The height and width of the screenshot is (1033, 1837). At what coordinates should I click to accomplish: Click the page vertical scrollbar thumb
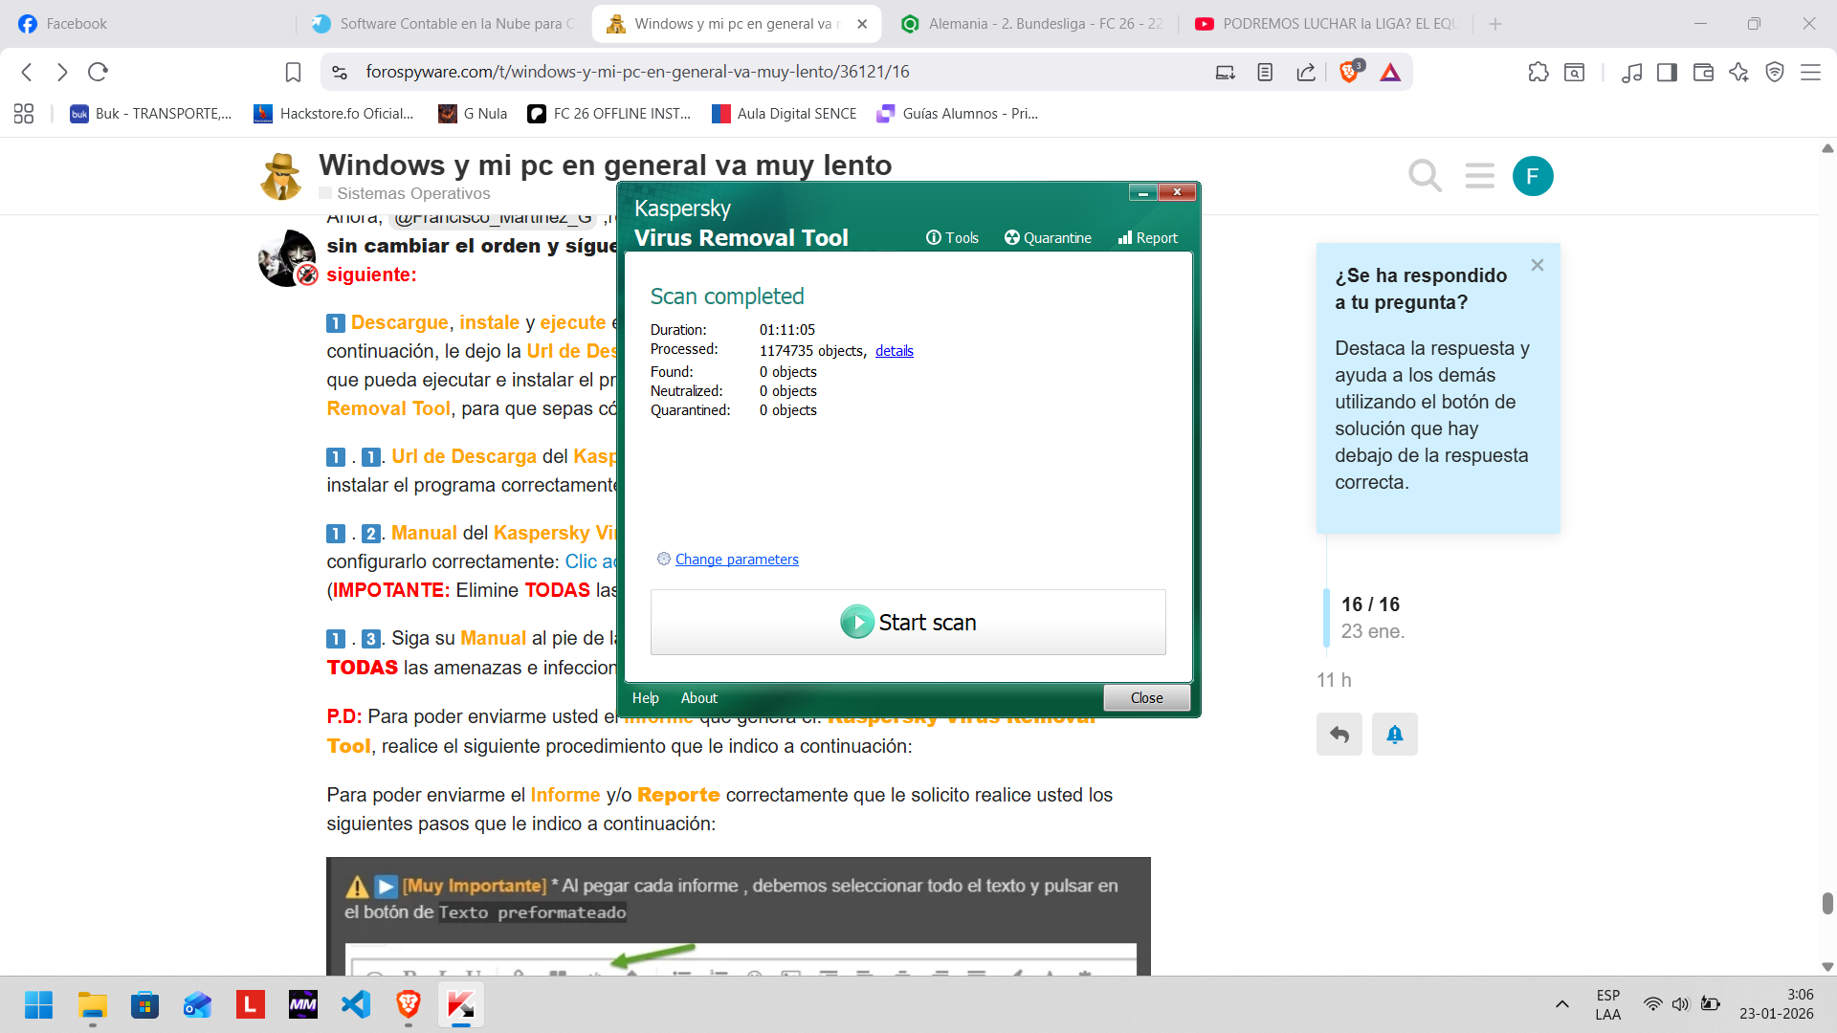pos(1826,903)
